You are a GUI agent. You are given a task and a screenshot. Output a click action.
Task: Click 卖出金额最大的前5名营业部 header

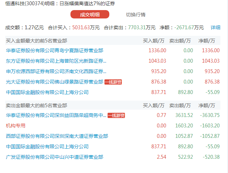point(36,105)
